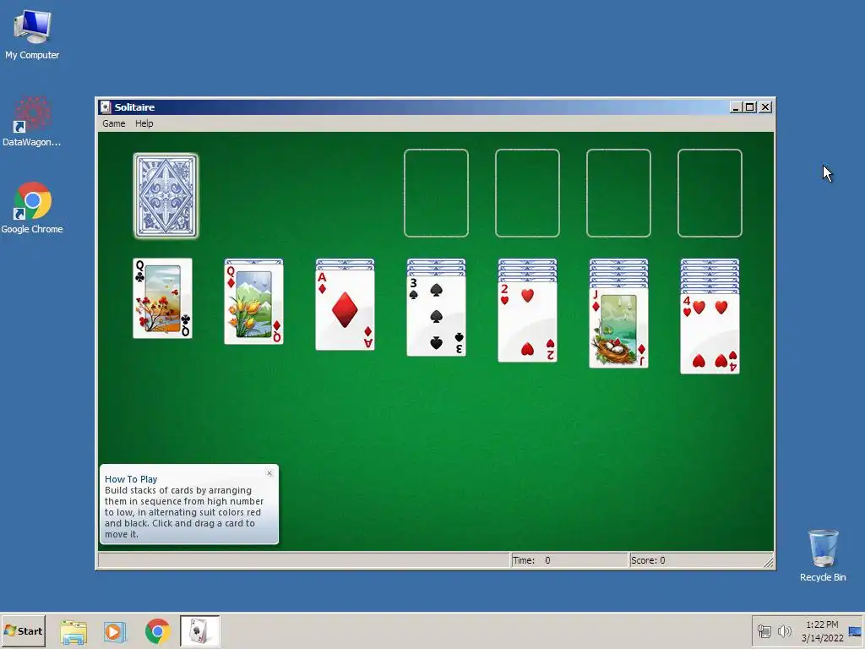Launch Chrome from the taskbar
The width and height of the screenshot is (865, 649).
coord(158,631)
